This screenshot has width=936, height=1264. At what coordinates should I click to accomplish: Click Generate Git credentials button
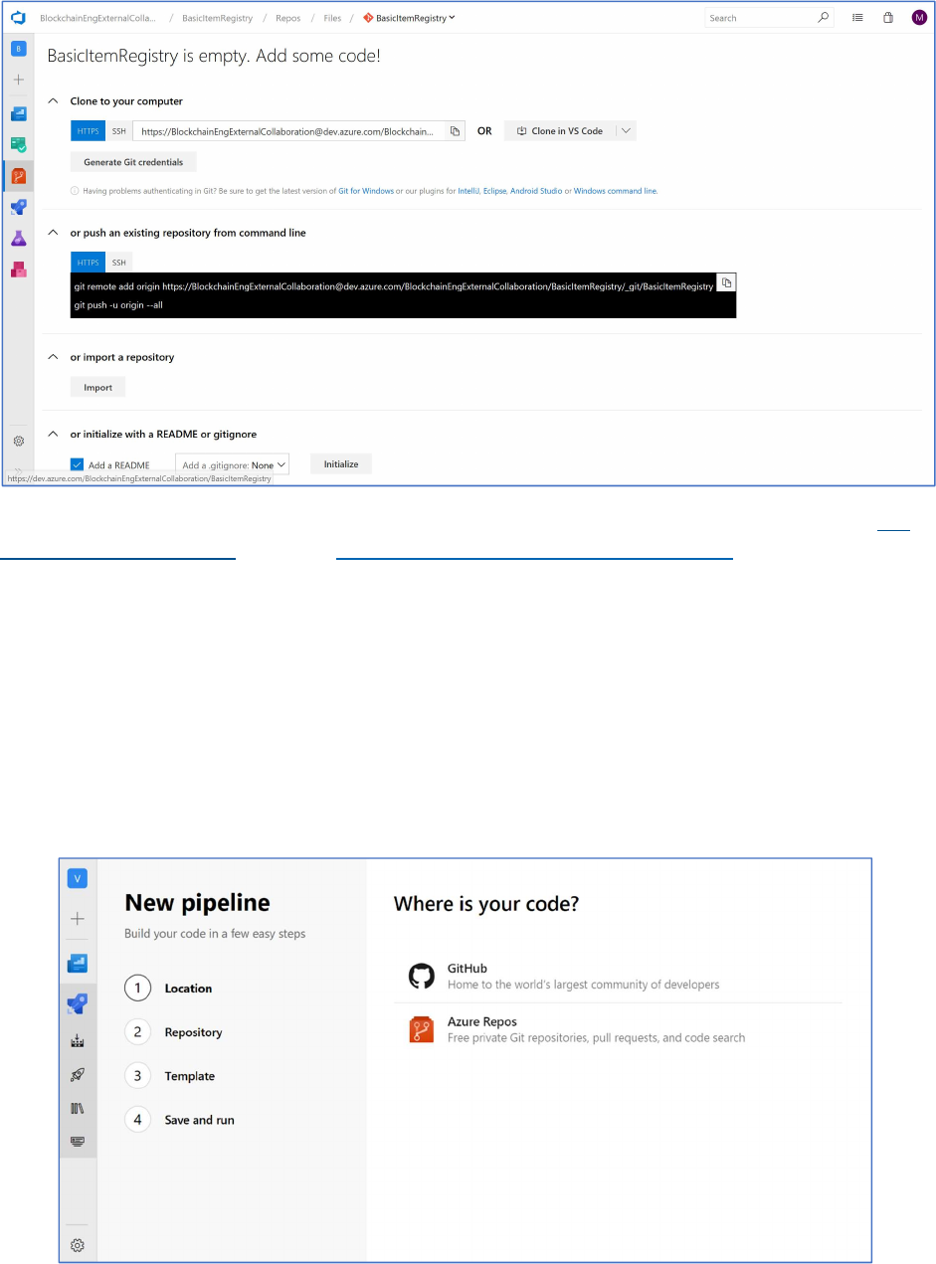pos(133,162)
